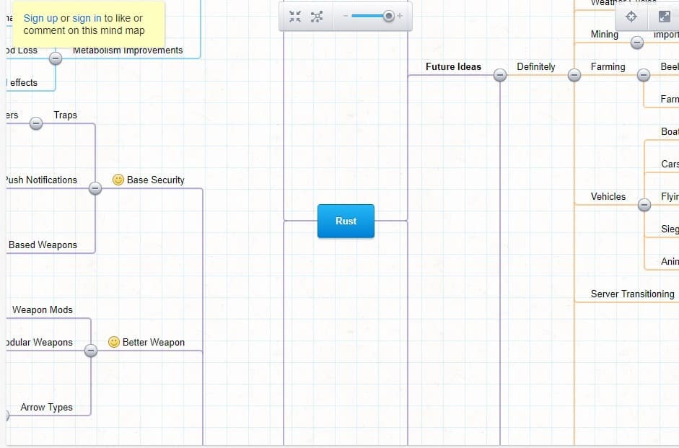Click smiley icon beside Better Weapon
Viewport: 679px width, 448px height.
(x=114, y=342)
